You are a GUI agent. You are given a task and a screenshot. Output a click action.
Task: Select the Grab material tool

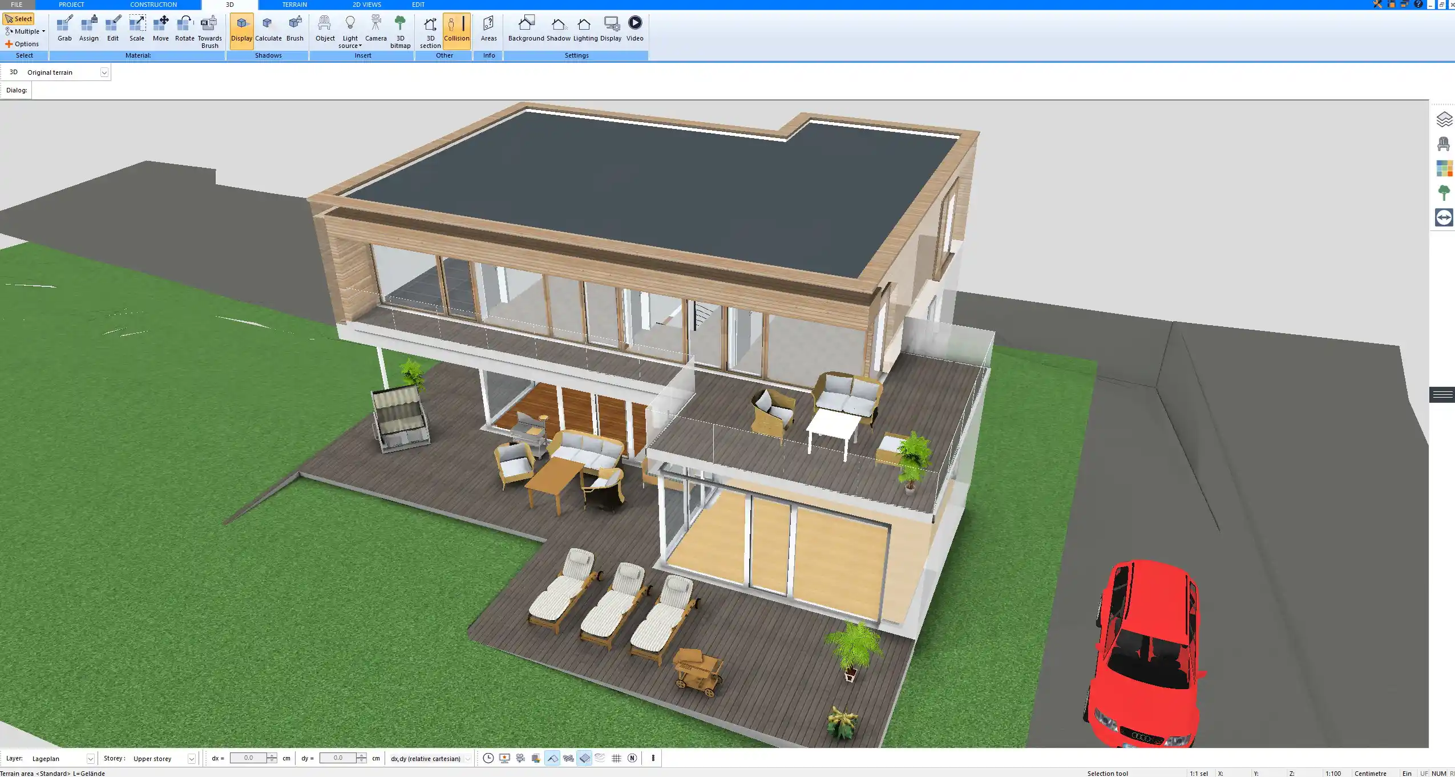pos(64,29)
